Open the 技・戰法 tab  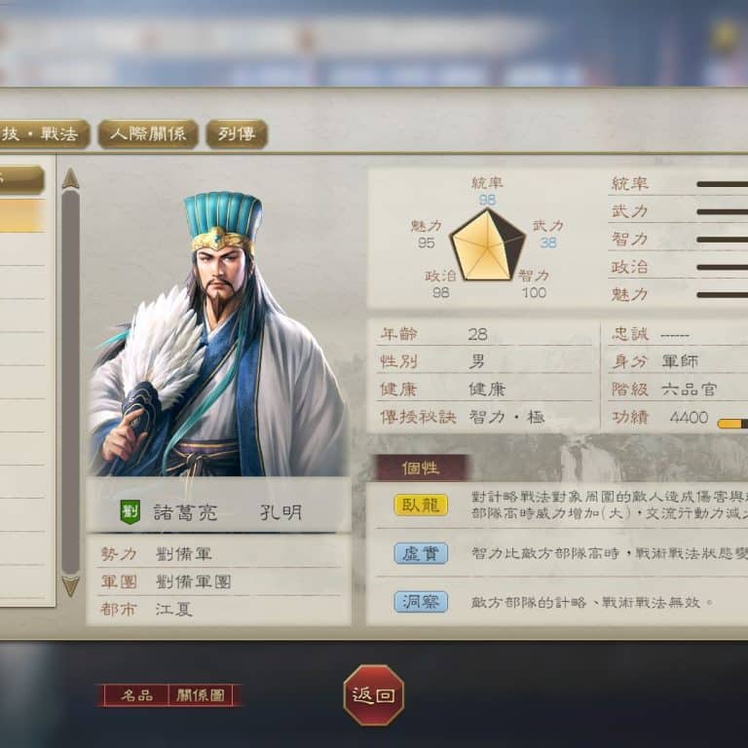point(43,134)
